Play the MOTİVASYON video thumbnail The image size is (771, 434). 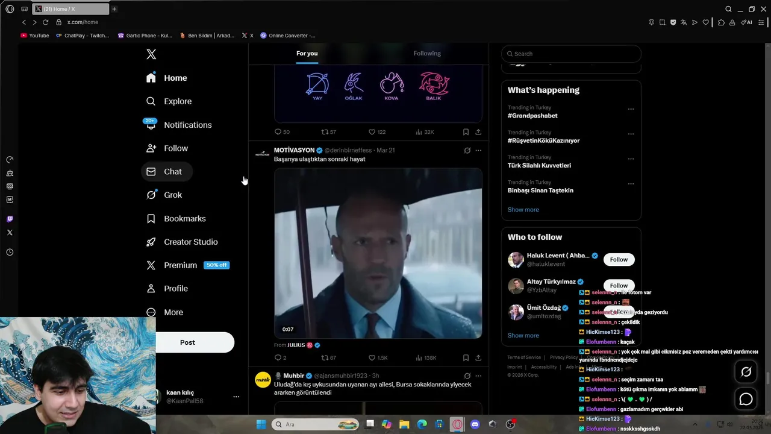(x=378, y=253)
